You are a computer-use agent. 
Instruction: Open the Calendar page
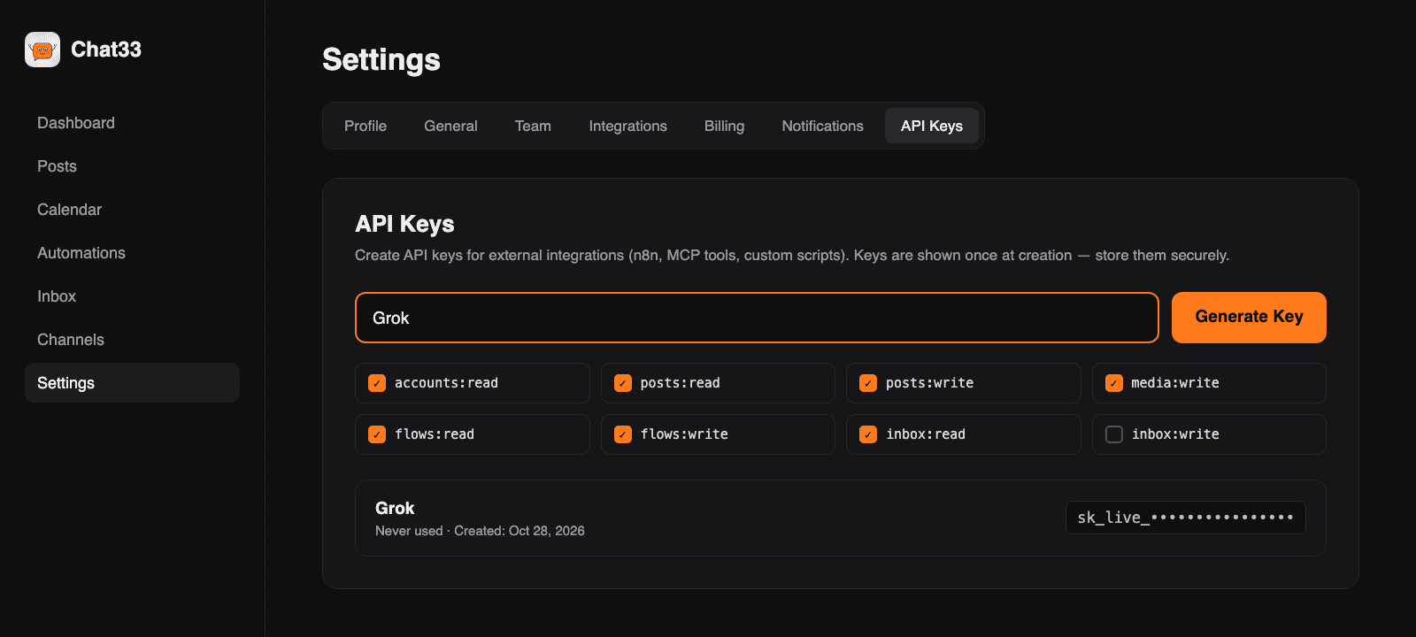point(133,210)
